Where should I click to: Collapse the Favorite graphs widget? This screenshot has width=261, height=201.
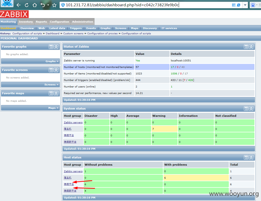tap(56, 47)
